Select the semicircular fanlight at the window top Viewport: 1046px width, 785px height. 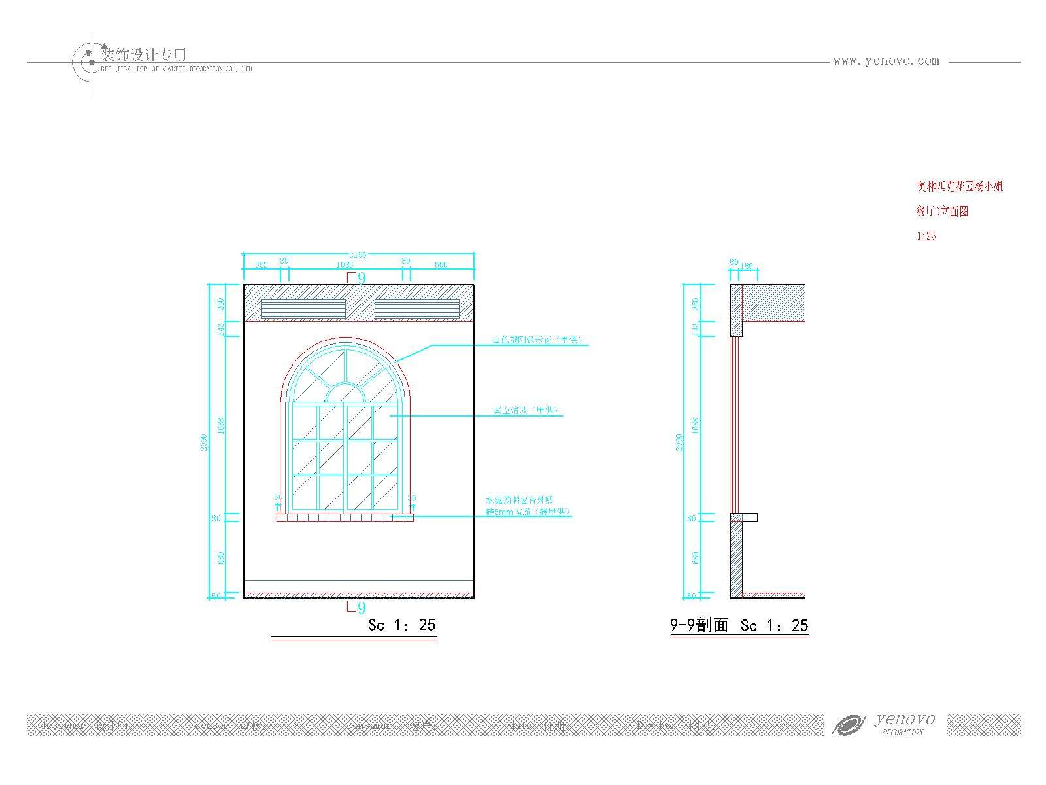[x=345, y=392]
